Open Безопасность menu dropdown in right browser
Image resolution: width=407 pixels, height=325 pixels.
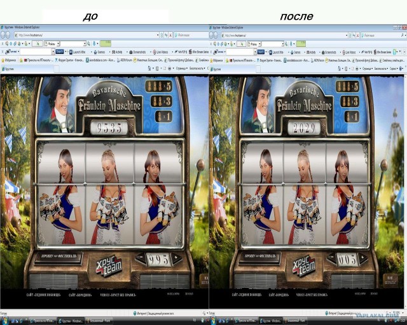coord(382,69)
